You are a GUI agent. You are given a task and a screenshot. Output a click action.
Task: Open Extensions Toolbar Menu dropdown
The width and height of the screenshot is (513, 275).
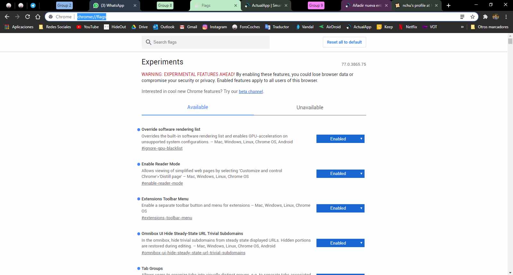point(341,208)
